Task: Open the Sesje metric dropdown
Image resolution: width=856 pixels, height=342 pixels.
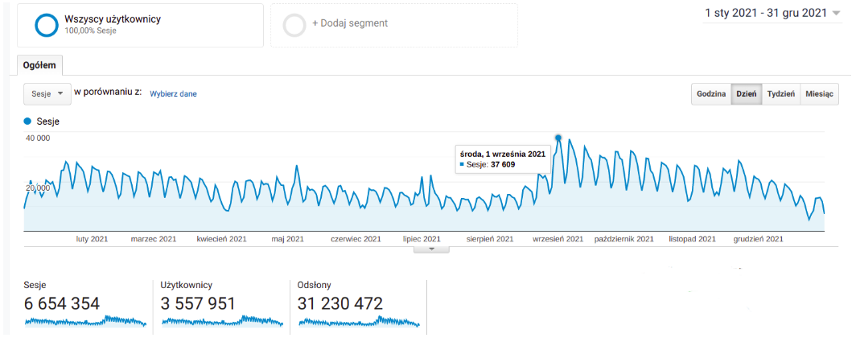Action: [x=47, y=93]
